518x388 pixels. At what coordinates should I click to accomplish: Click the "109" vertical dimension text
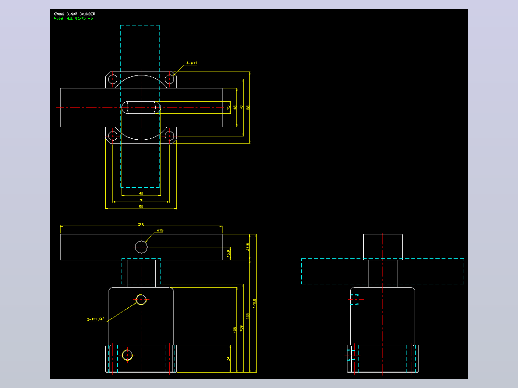tap(241, 328)
